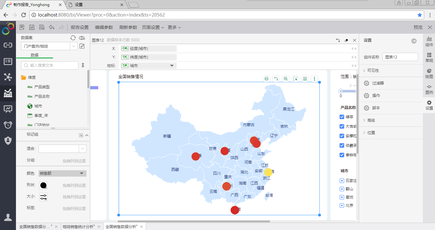Screen dimensions: 435x230
Task: Toggle the 北京 city checkbox
Action: tap(342, 206)
